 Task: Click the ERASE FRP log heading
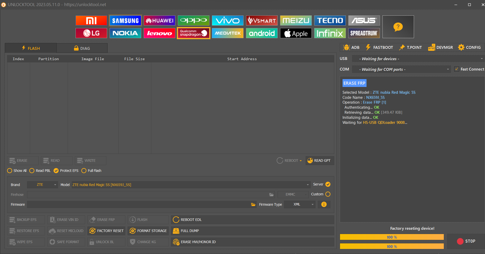click(354, 83)
